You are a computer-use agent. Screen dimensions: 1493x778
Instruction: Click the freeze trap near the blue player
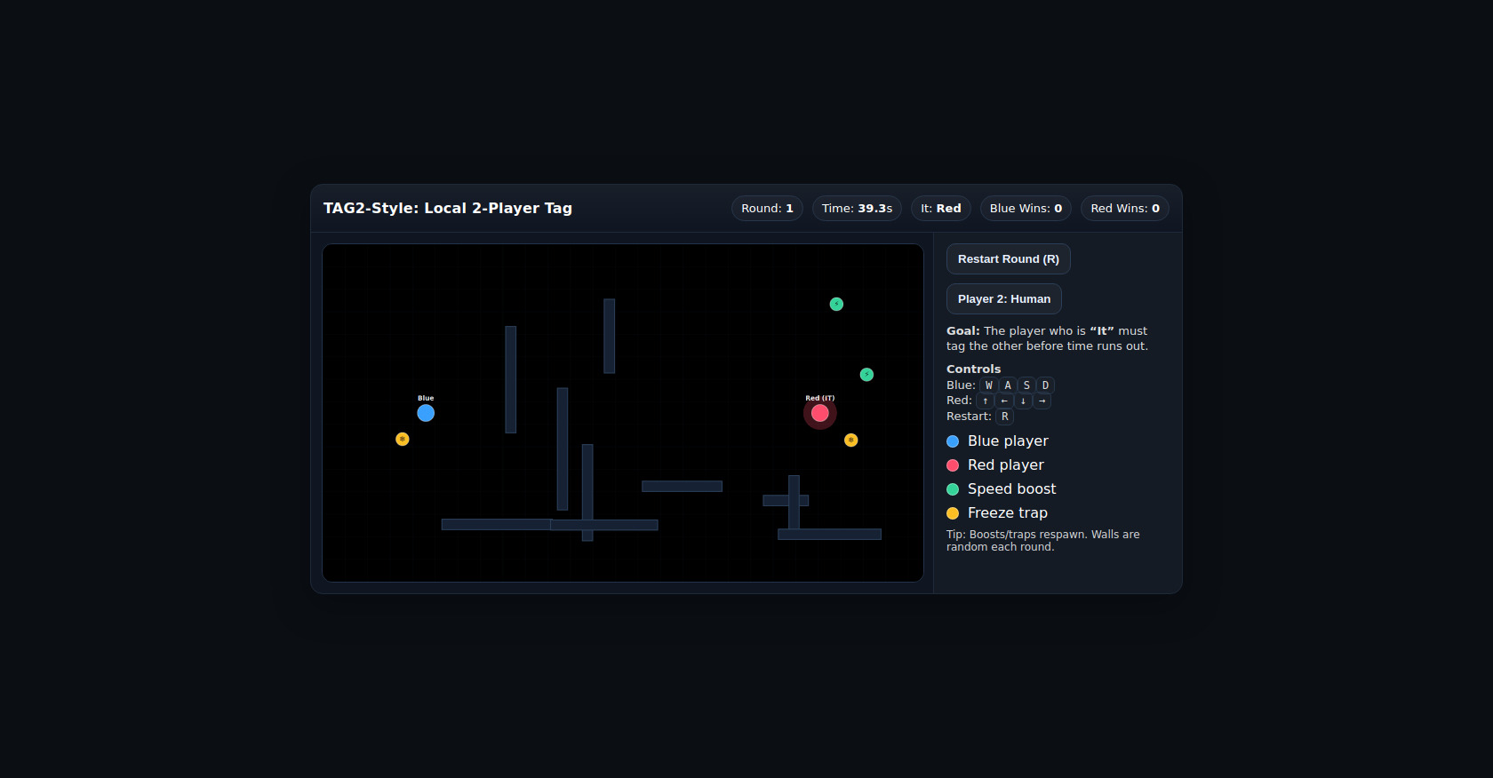[x=403, y=439]
